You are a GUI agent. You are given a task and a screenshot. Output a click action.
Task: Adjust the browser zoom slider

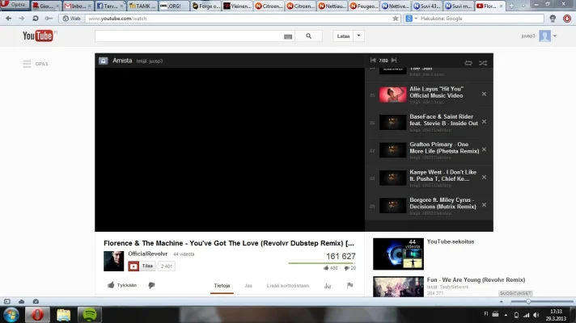click(x=527, y=301)
